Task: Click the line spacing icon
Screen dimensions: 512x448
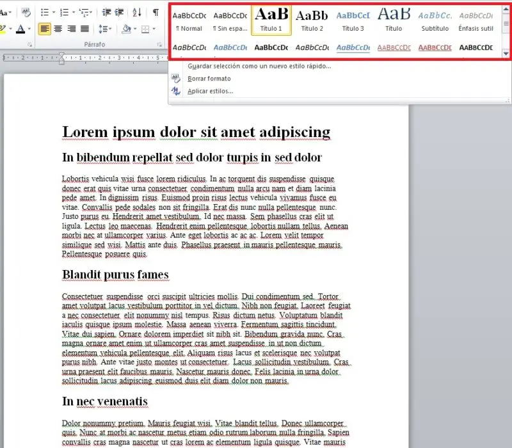Action: pos(103,29)
